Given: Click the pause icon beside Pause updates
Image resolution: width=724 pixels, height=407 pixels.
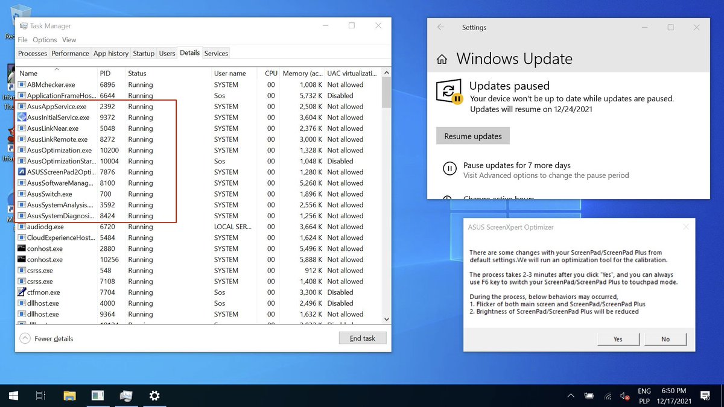Looking at the screenshot, I should click(x=449, y=169).
